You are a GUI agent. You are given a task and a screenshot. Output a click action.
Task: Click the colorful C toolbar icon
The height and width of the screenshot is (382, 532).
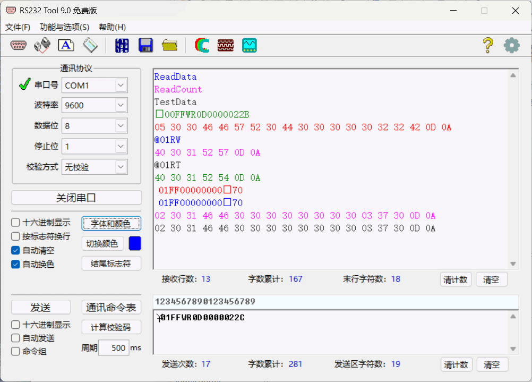(202, 45)
